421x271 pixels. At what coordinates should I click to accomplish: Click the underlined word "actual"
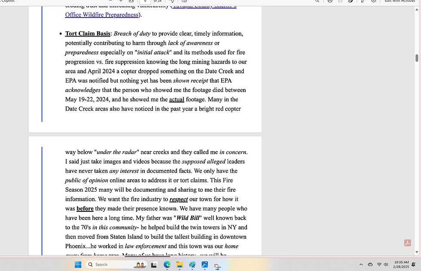pyautogui.click(x=177, y=99)
